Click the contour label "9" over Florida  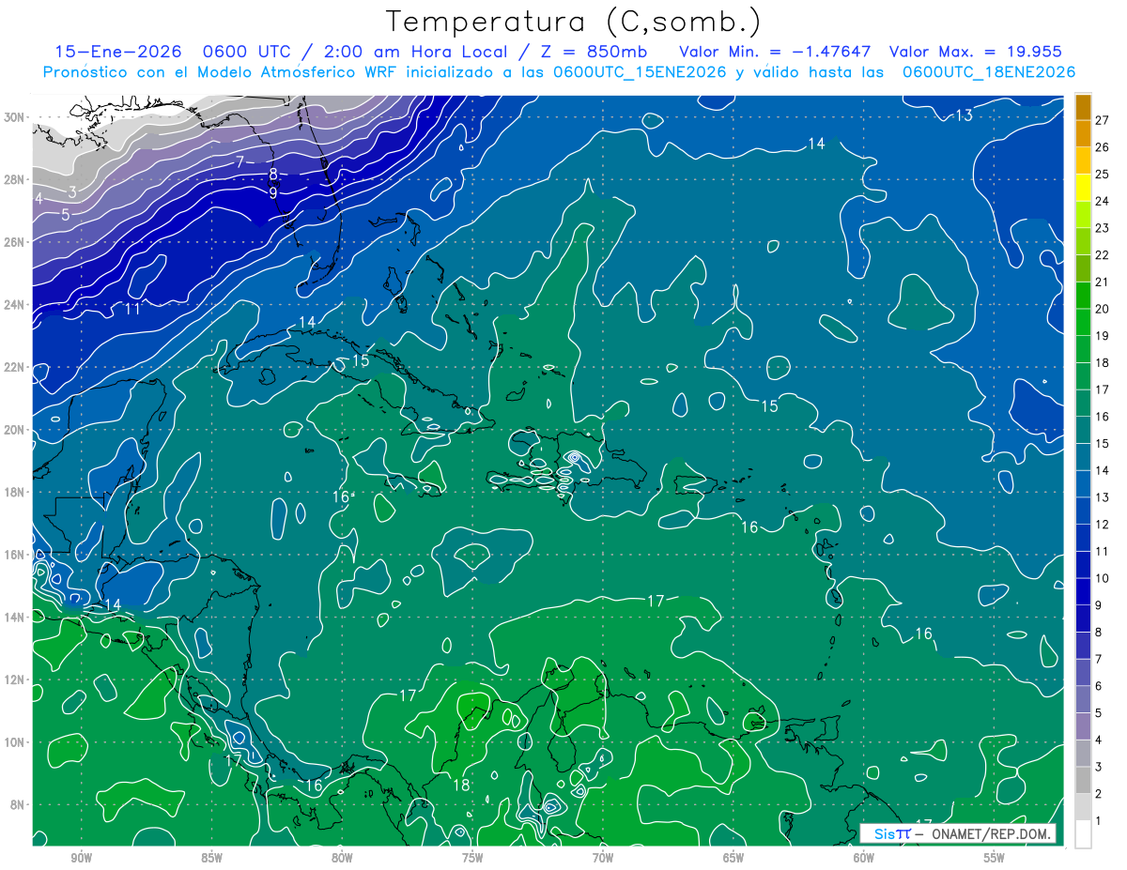272,192
